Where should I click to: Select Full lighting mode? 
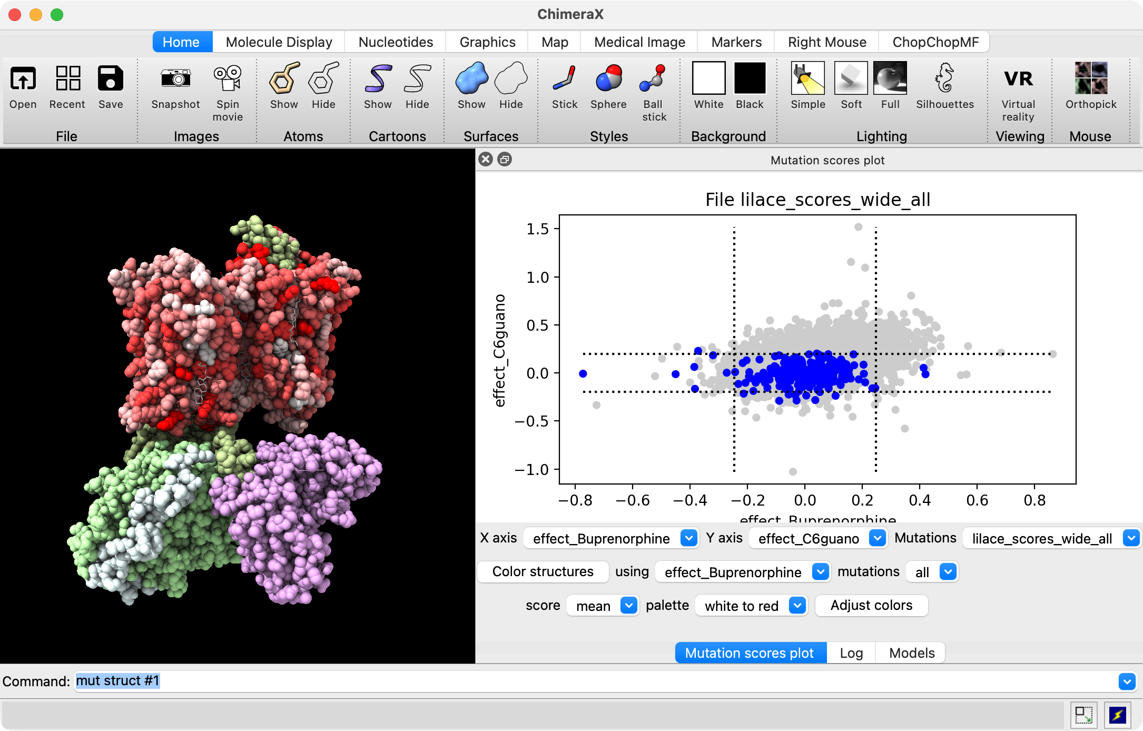click(x=890, y=79)
